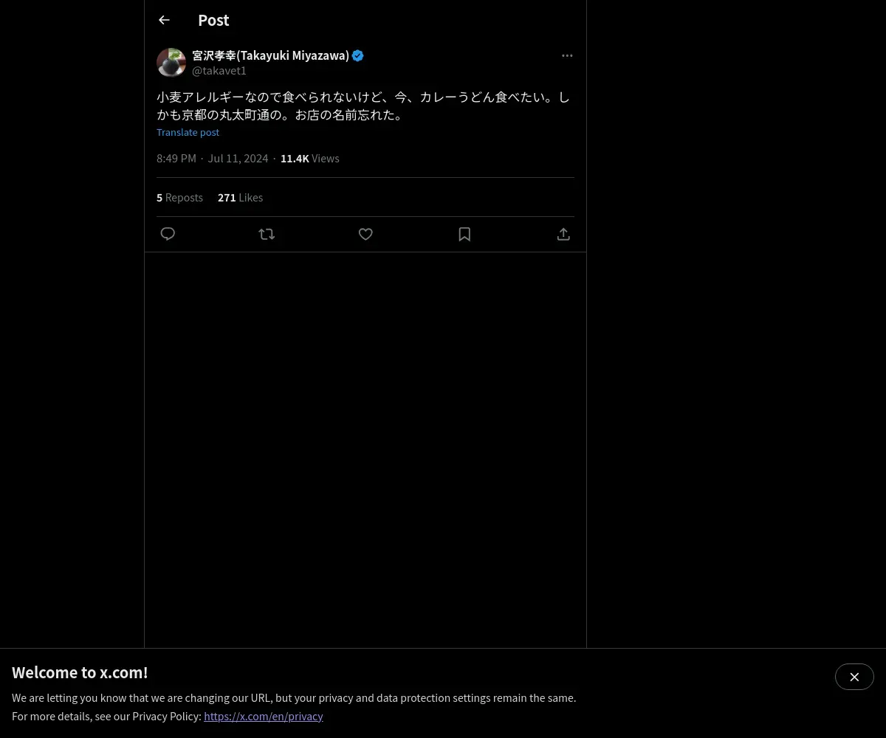Repost using the arrows icon
Viewport: 886px width, 738px height.
267,234
